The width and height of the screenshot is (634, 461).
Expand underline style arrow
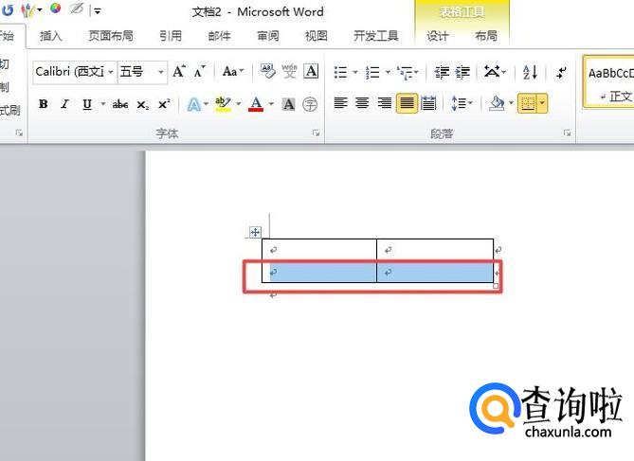(x=103, y=104)
